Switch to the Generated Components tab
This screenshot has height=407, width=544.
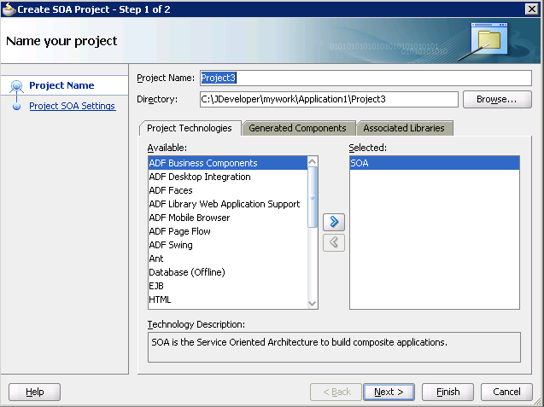point(298,128)
